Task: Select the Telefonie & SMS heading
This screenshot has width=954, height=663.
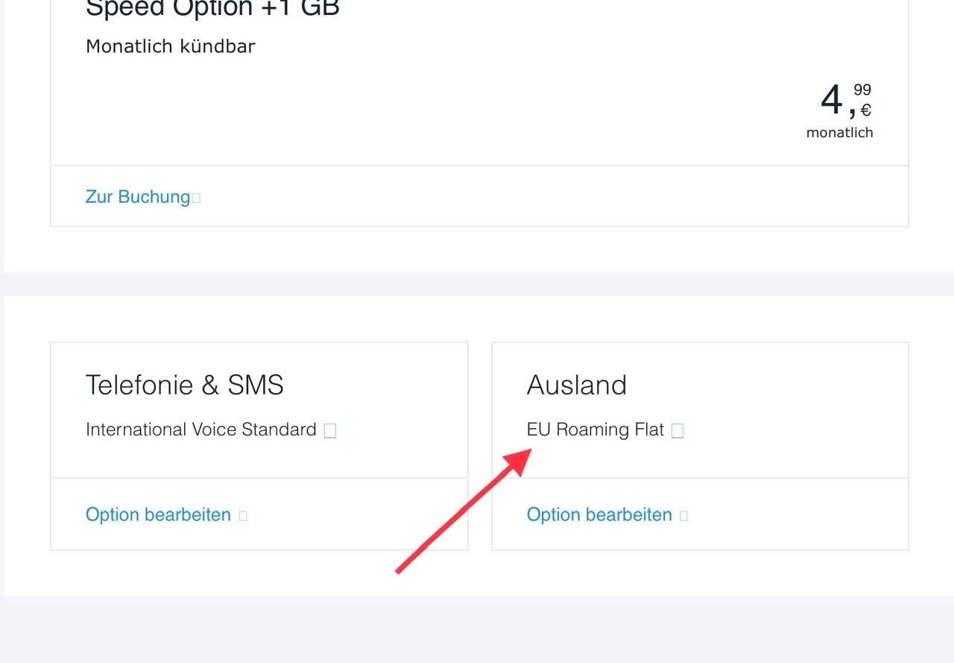Action: (185, 385)
